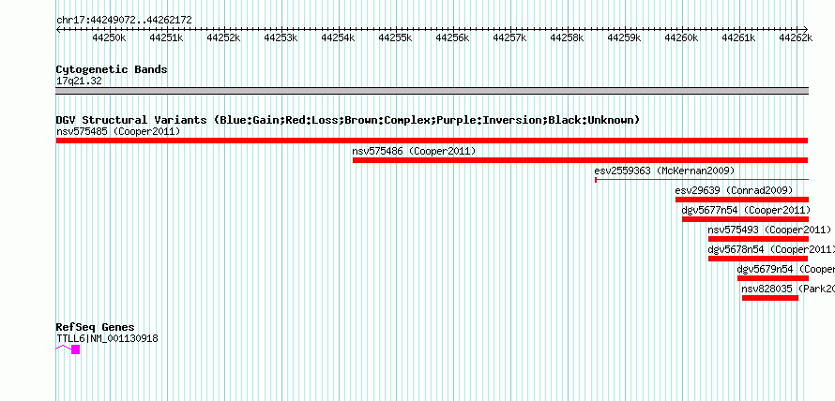Open the nsv575486 (Cooper2011) variant label

tap(414, 151)
